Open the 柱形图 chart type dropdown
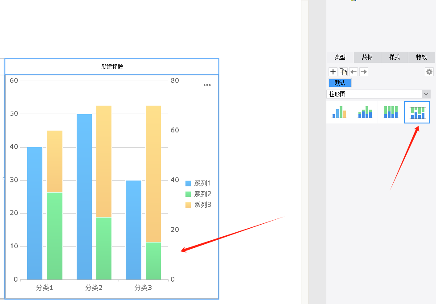The height and width of the screenshot is (304, 436). tap(378, 94)
